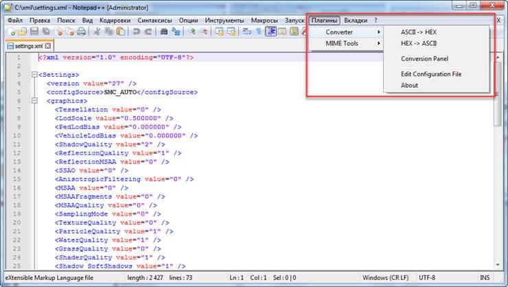
Task: Open the ? help menu
Action: [376, 21]
